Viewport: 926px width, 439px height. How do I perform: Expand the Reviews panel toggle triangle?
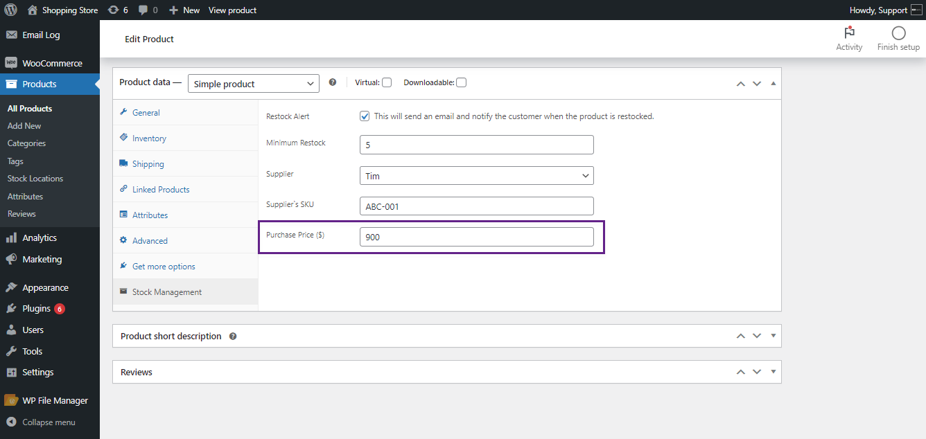pyautogui.click(x=774, y=372)
